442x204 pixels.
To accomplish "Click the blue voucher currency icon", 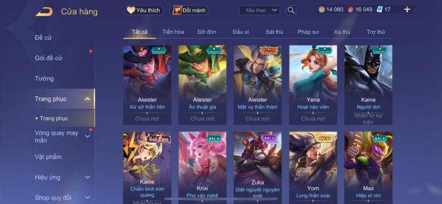I will pos(379,10).
